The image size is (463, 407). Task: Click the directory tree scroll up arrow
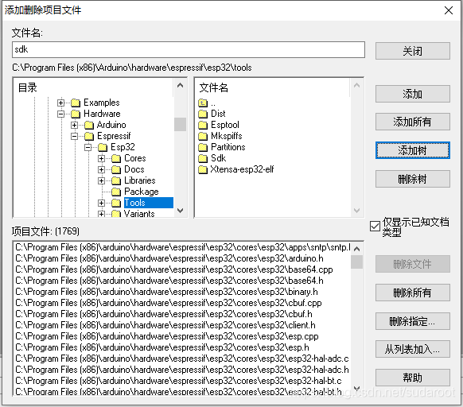tap(180, 86)
